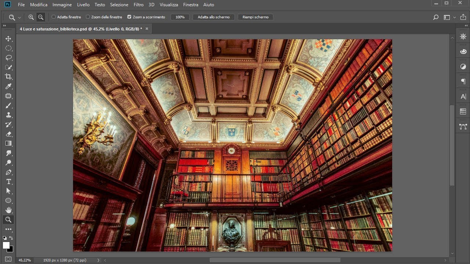Select the Horizontal Type tool
Image resolution: width=470 pixels, height=264 pixels.
tap(8, 181)
